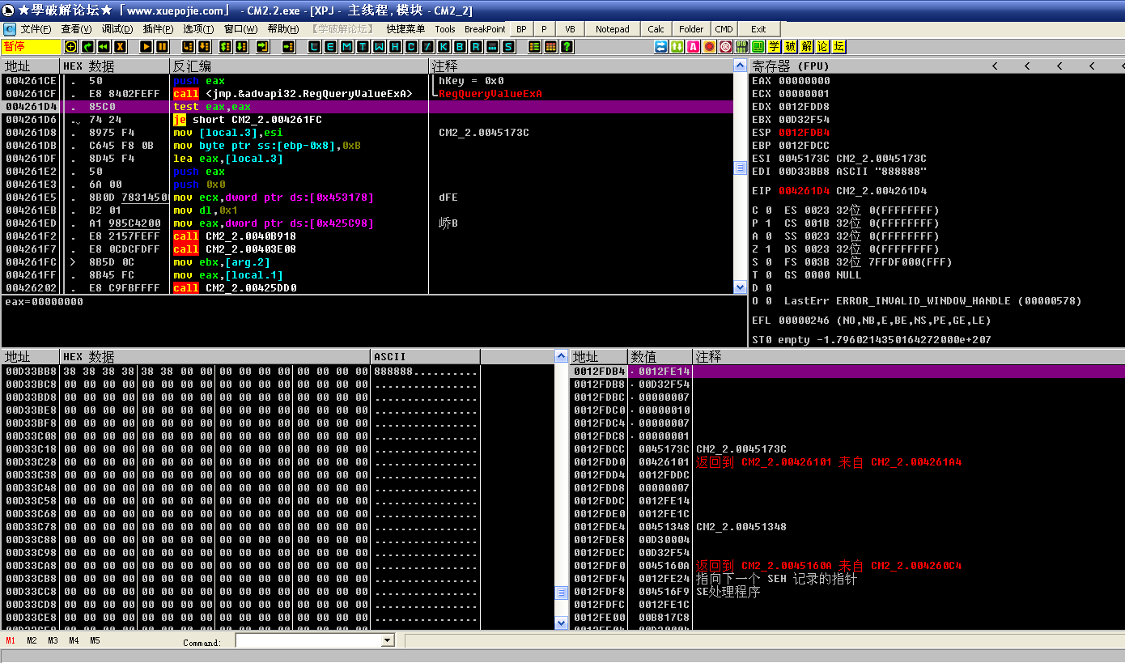Open the Memory map window (M icon)
Screen dimensions: 1125x663
pyautogui.click(x=346, y=47)
